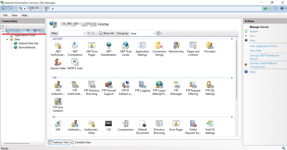Open .NET Trust Levels feature
The image size is (287, 150).
point(126,49)
